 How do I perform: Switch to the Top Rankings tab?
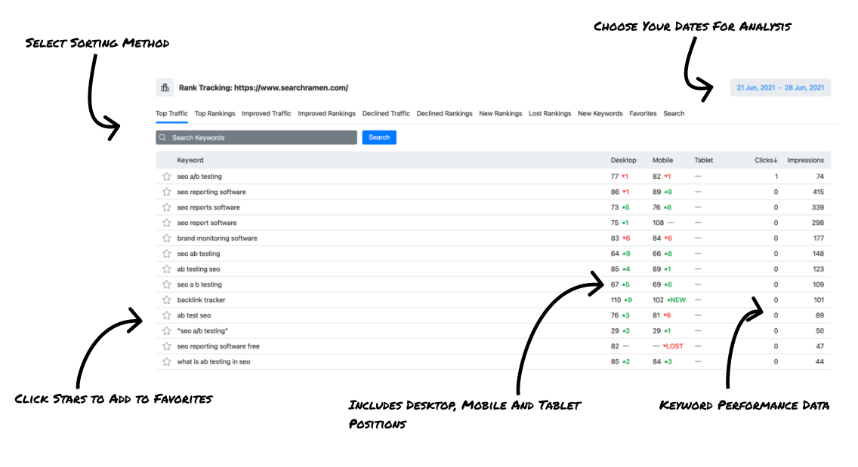(x=214, y=114)
